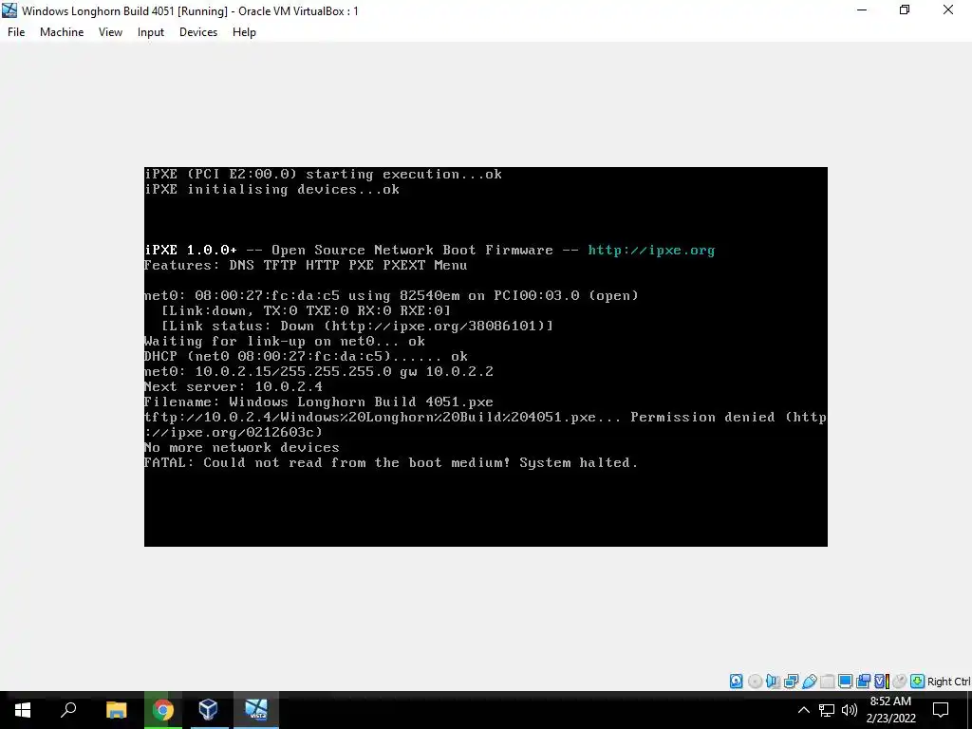Open the Devices menu

[x=198, y=32]
